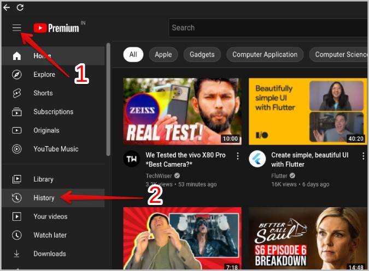
Task: Play the Beautifully simple UI Flutter thumbnail
Action: 308,111
